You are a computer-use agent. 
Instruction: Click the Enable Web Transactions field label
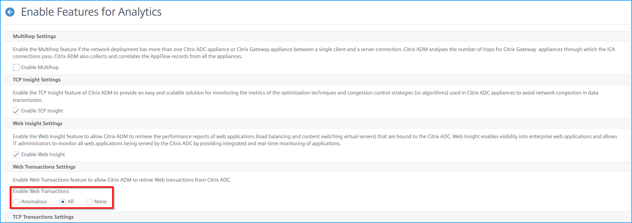[x=41, y=191]
